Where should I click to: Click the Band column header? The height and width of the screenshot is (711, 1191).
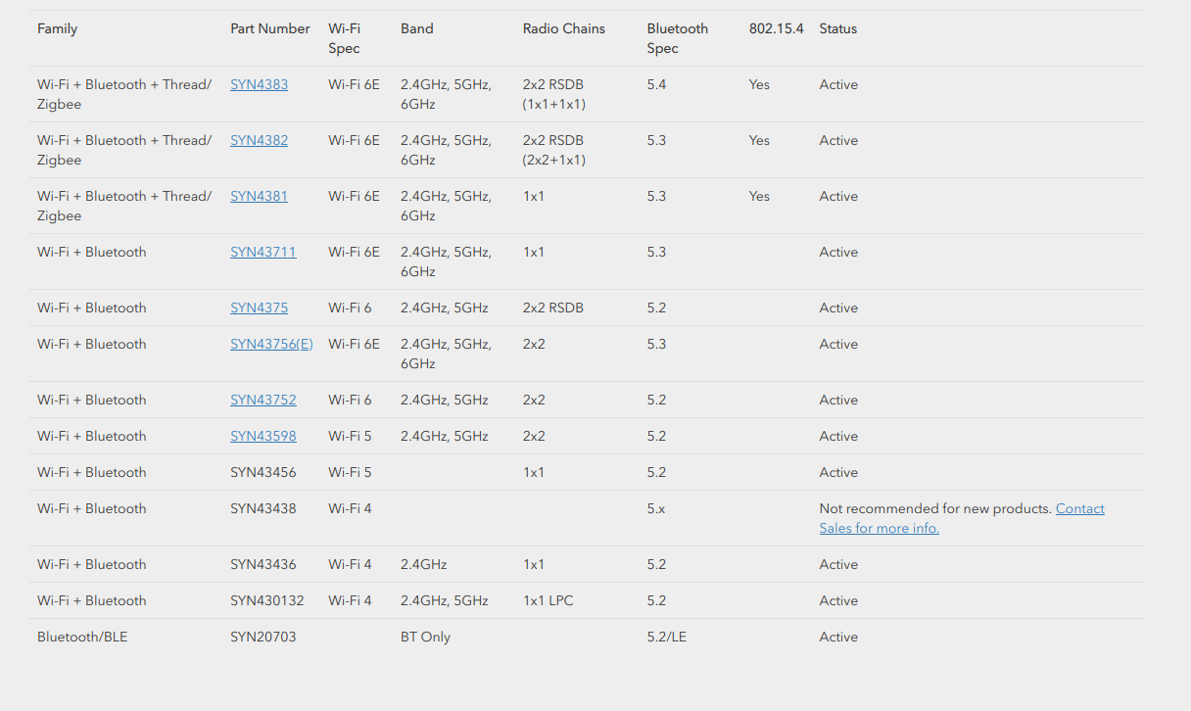click(x=417, y=28)
